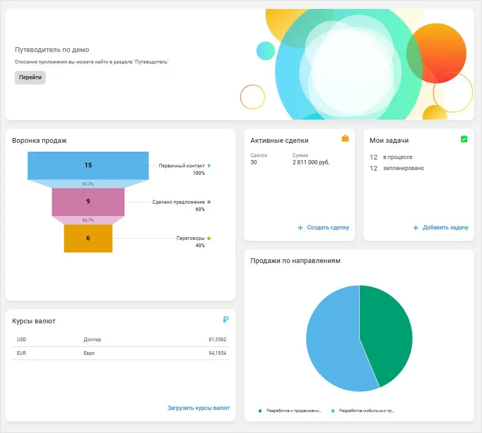Image resolution: width=482 pixels, height=433 pixels.
Task: Select the USD Доллар currency row
Action: pos(121,340)
